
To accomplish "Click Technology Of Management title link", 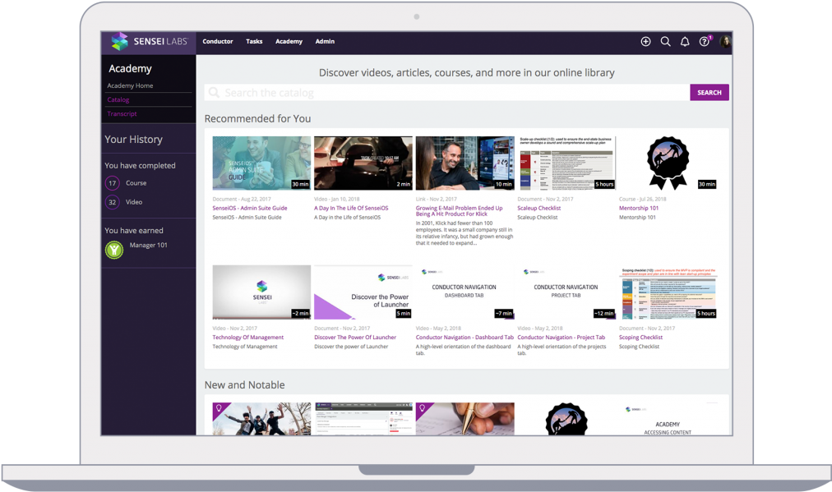I will [248, 338].
